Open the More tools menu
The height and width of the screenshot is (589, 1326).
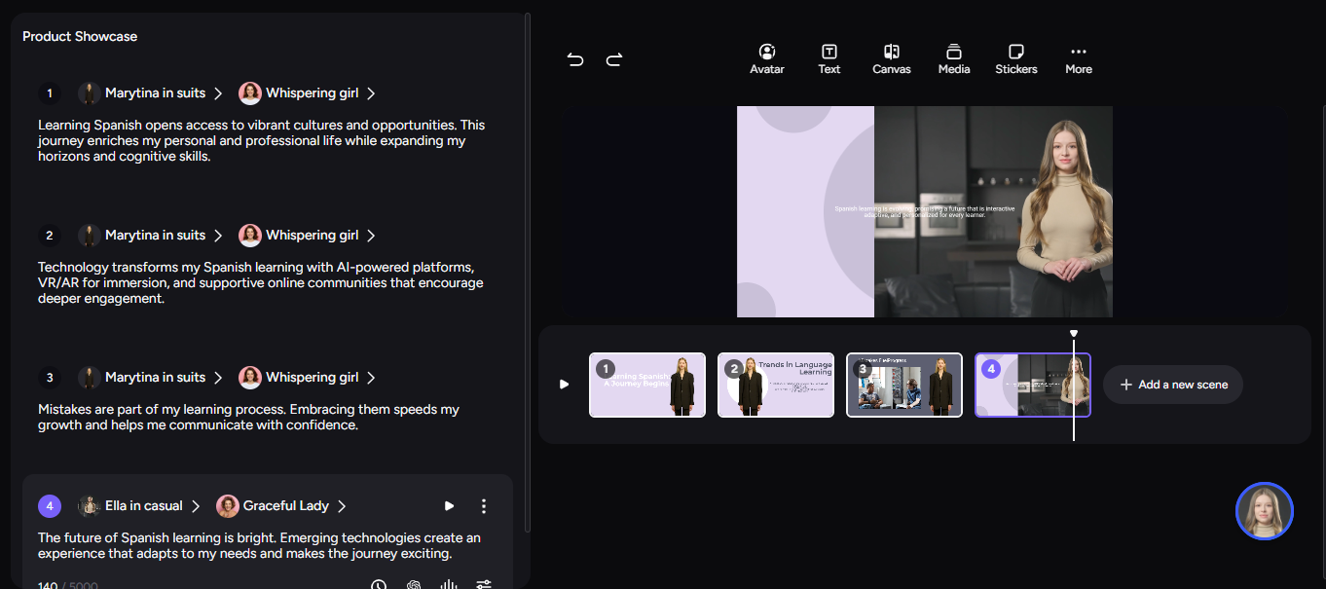[1078, 58]
